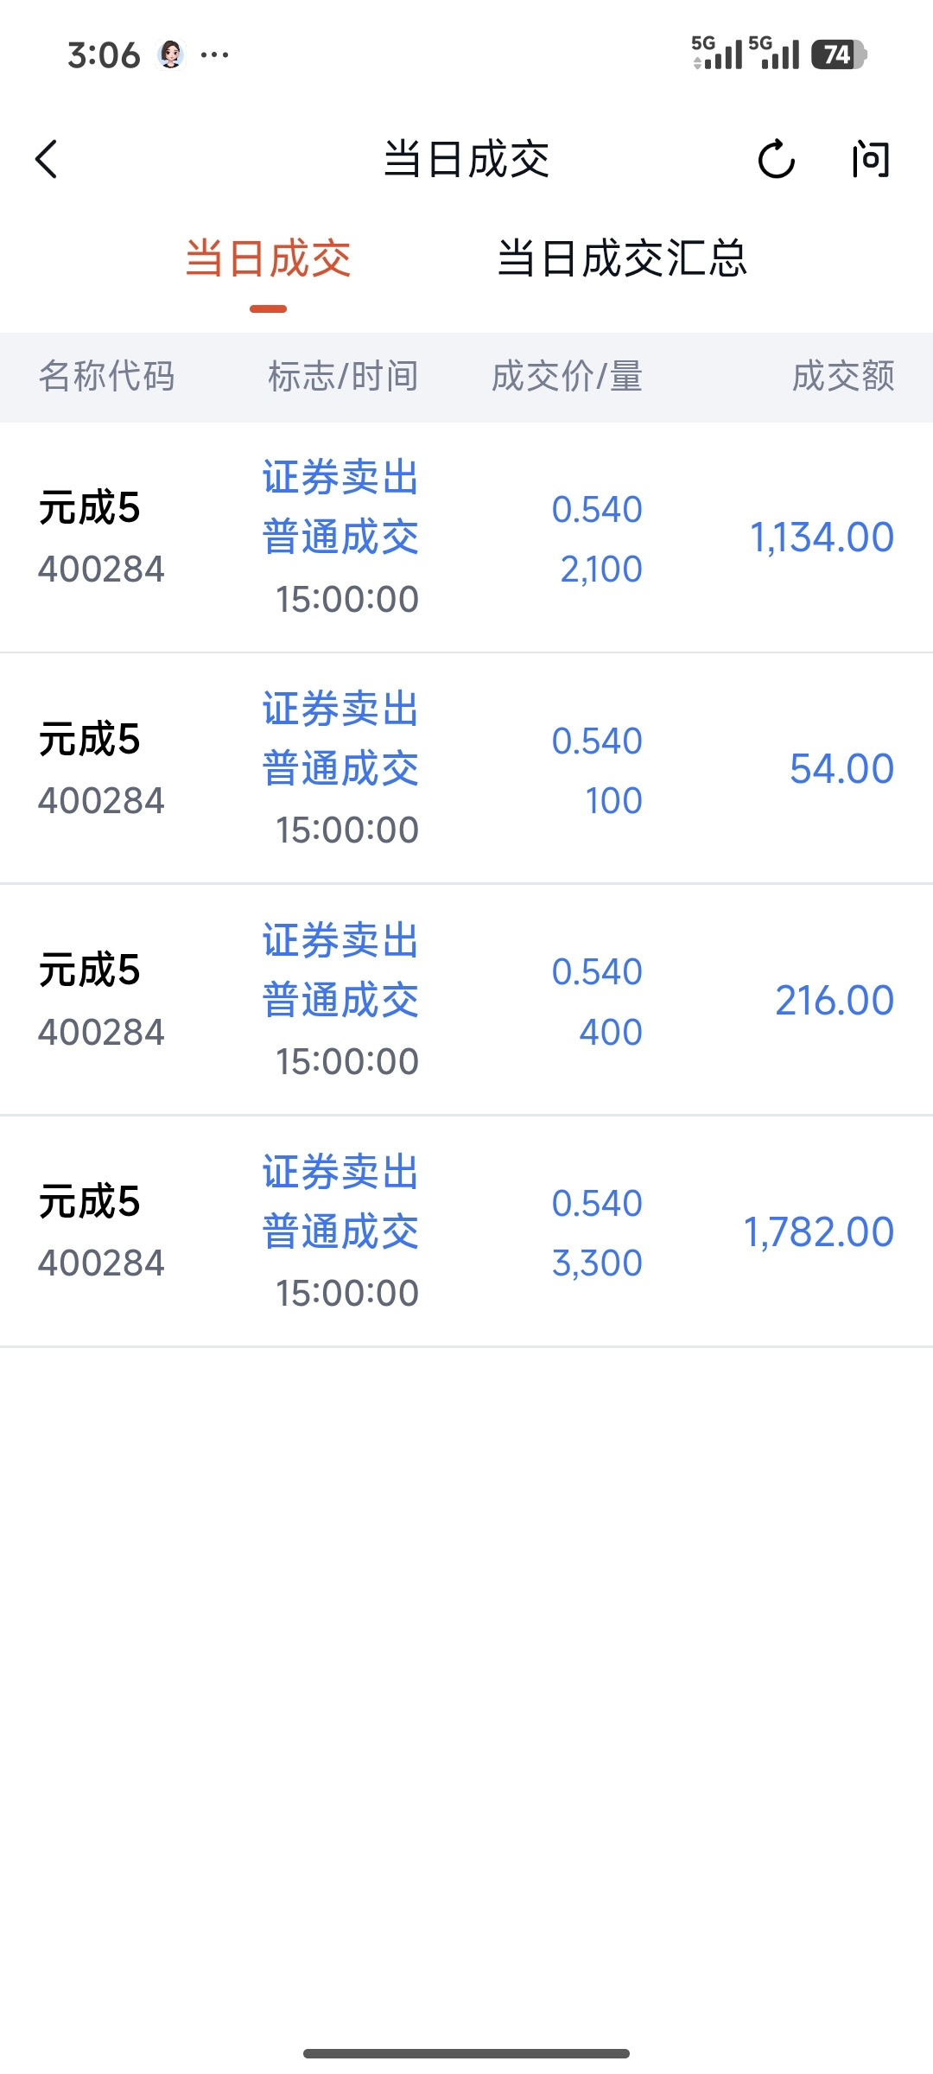Select the 当日成交 tab
The height and width of the screenshot is (2074, 933).
pyautogui.click(x=268, y=258)
